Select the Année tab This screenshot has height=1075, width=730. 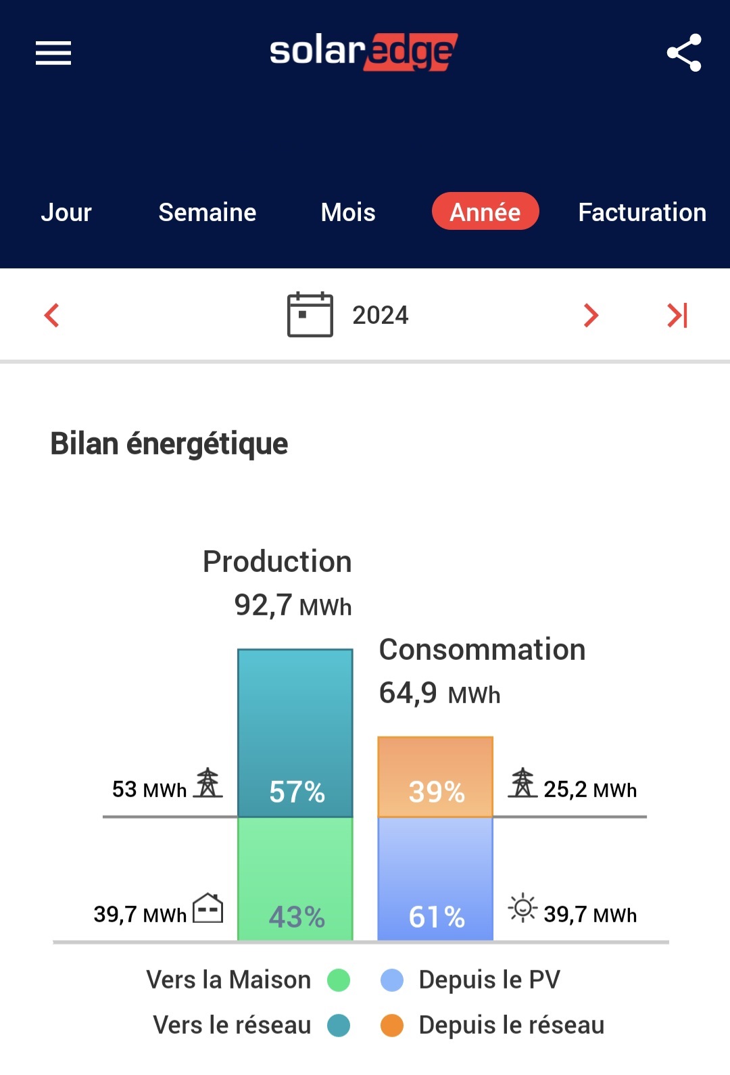point(485,212)
